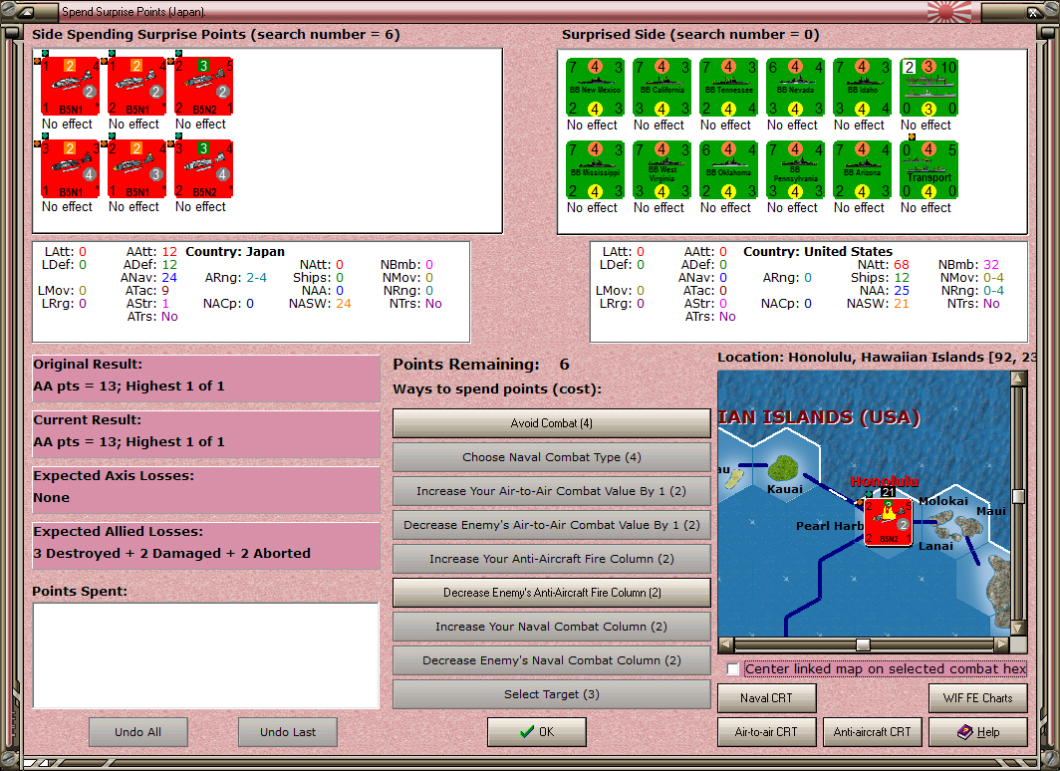The height and width of the screenshot is (771, 1060).
Task: Click the Original Result AA pts text
Action: pos(129,385)
